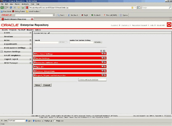Find the Next match with down arrow
Screen dimensions: 172x126
point(28,121)
